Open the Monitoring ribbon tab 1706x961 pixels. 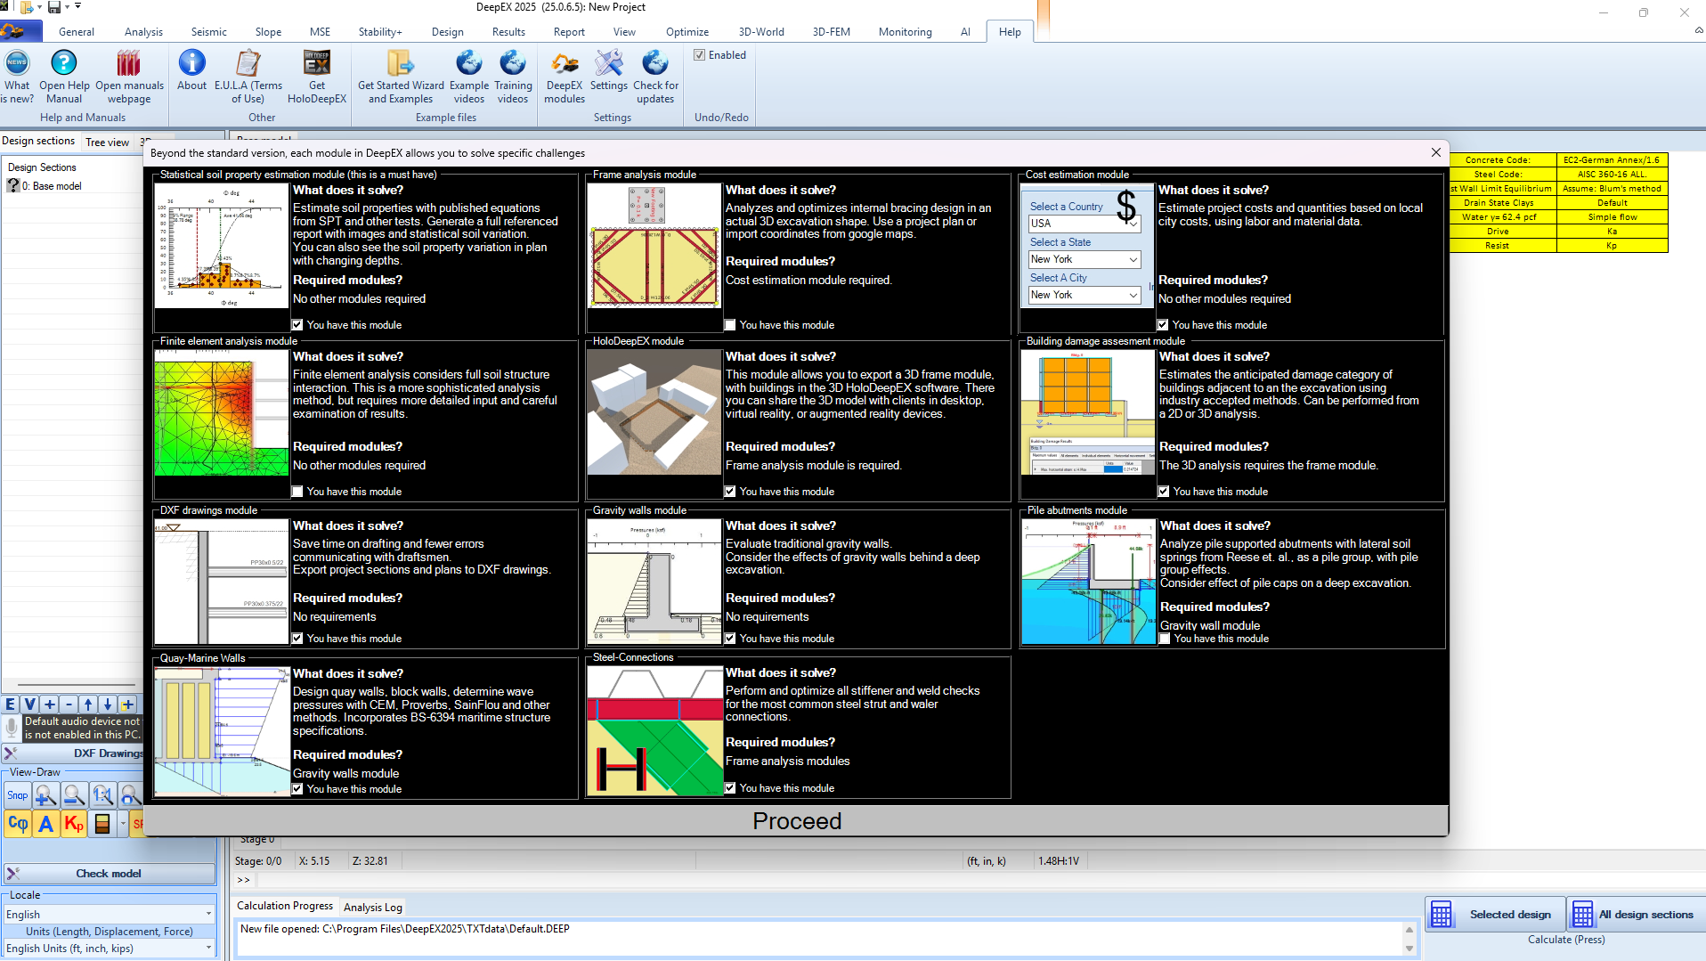pyautogui.click(x=905, y=32)
